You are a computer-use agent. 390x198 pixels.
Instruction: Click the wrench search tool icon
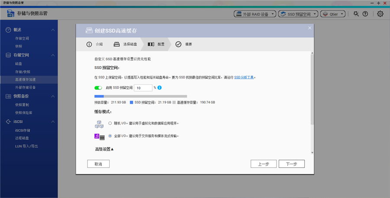(356, 14)
